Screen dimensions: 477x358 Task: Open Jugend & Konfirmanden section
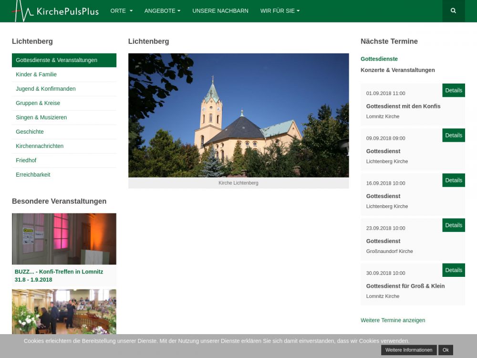[46, 89]
